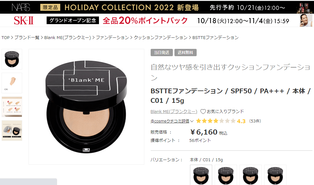Image resolution: width=314 pixels, height=185 pixels.
Task: Choose the fourth variation compact option
Action: click(275, 175)
